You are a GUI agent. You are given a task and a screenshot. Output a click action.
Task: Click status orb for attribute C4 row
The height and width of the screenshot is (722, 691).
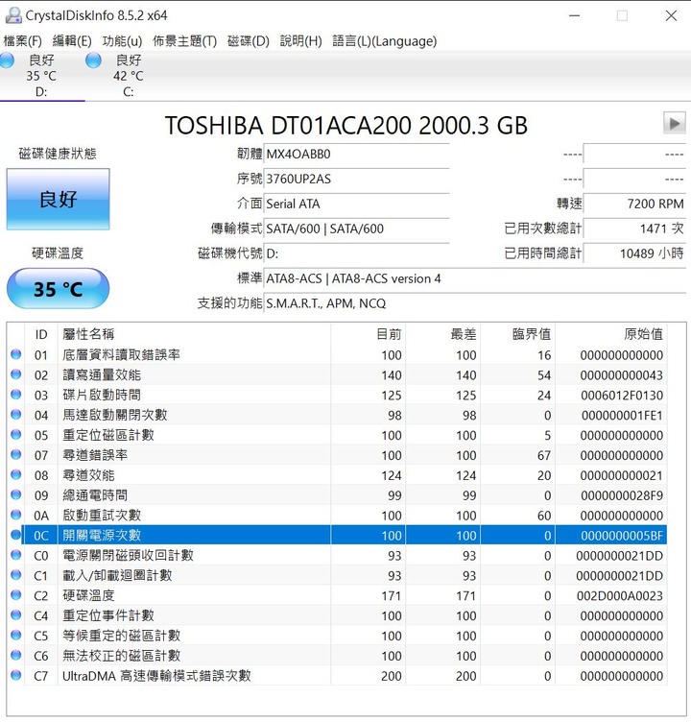[16, 614]
